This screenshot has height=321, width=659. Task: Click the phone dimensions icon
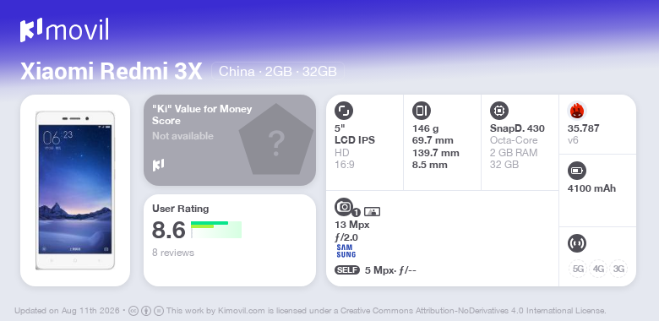coord(422,111)
